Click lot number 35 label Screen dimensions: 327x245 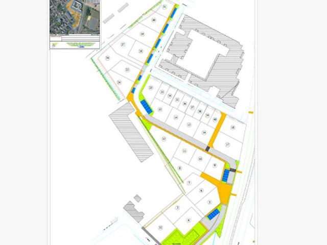(177, 100)
